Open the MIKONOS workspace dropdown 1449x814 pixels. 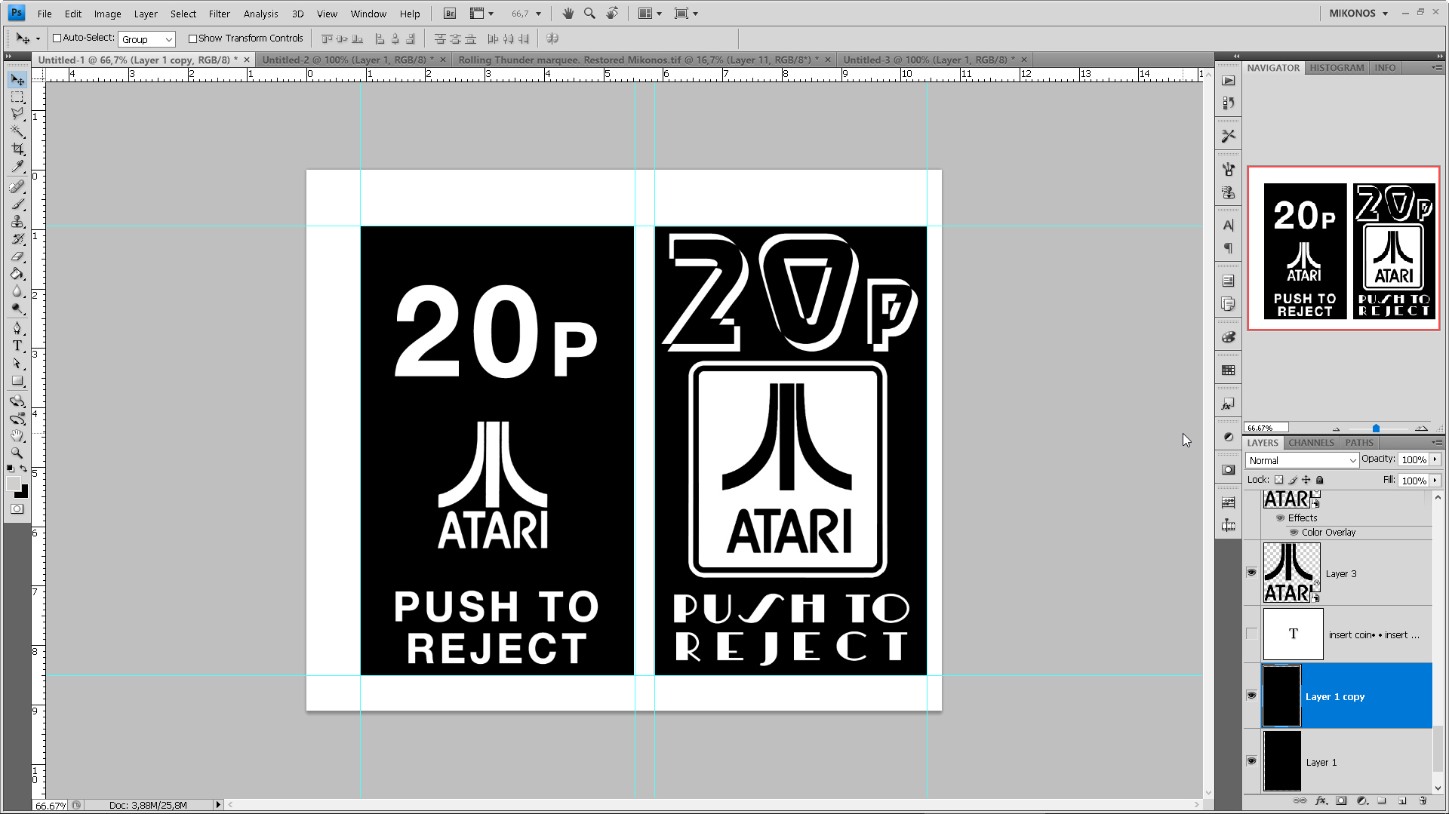[x=1358, y=14]
